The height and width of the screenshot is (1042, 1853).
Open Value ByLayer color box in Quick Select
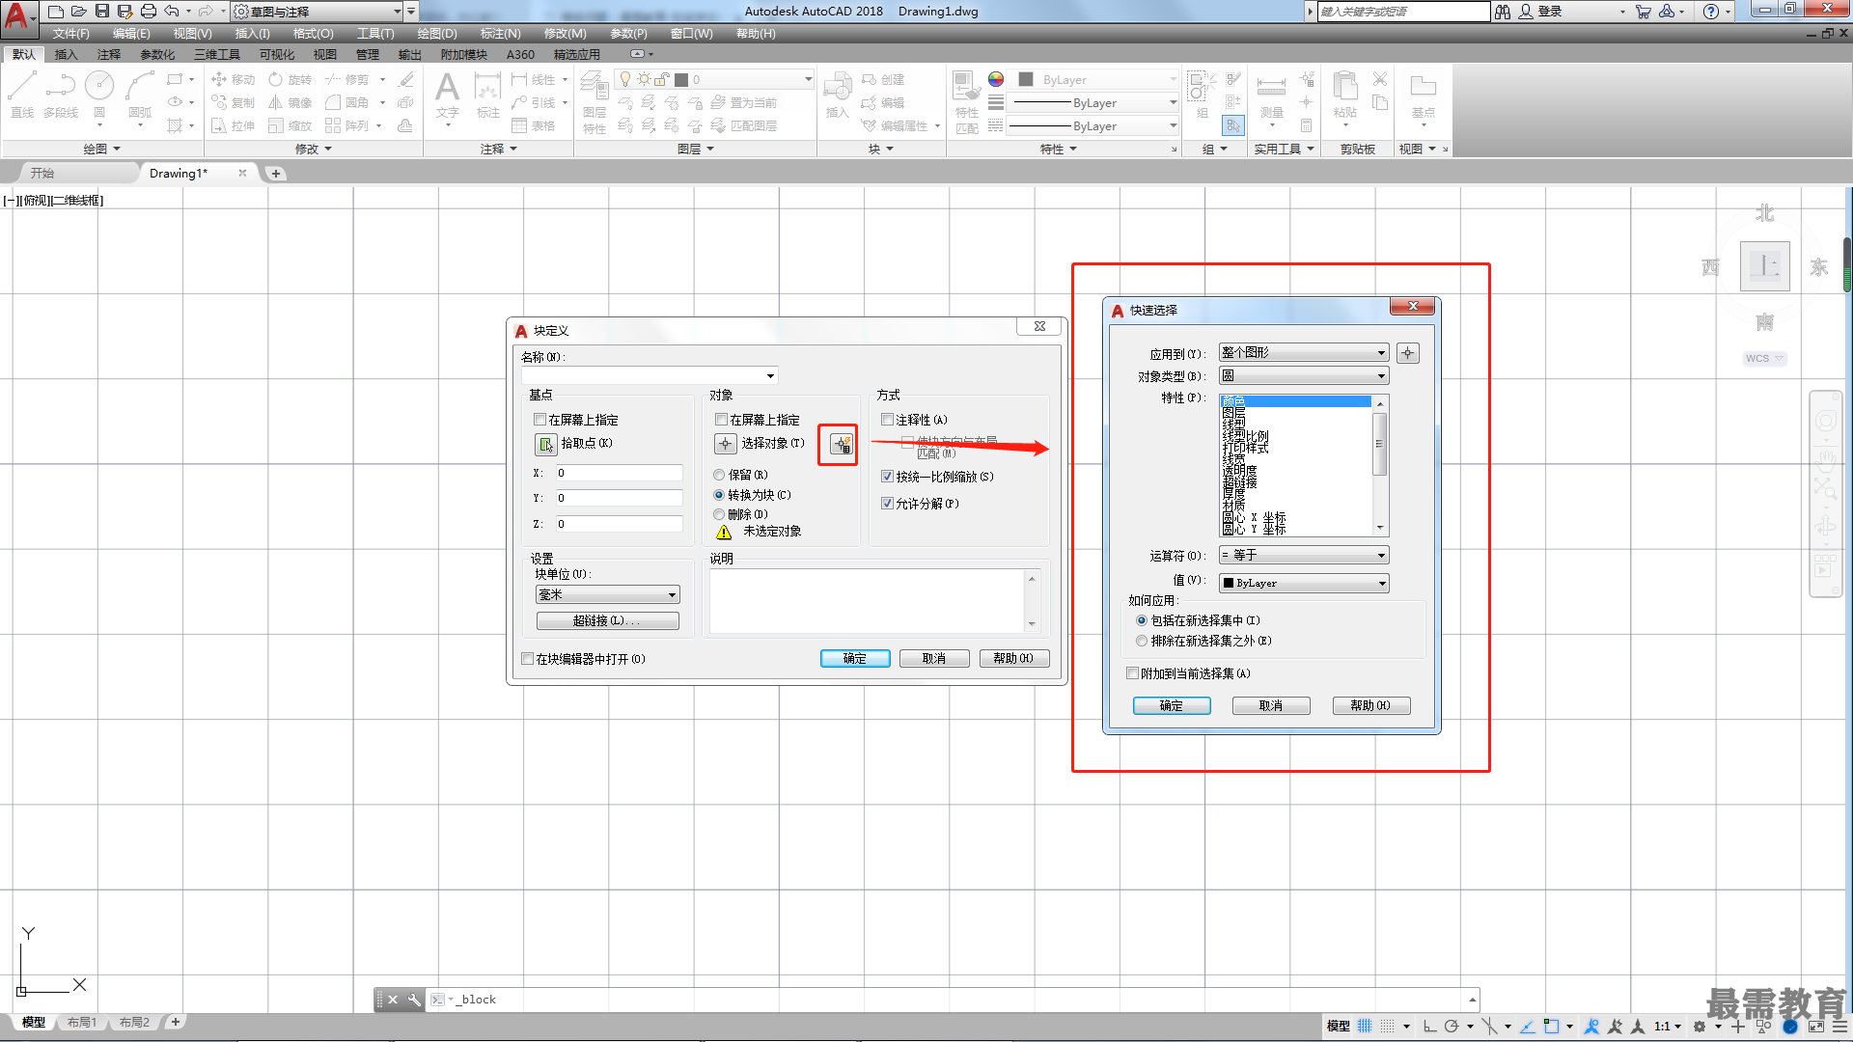tap(1303, 583)
